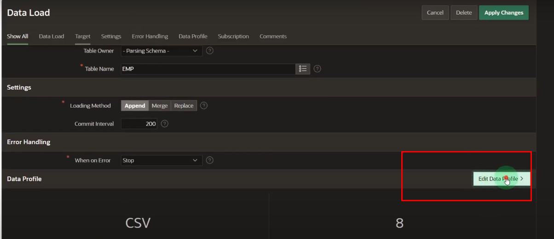Expand Table Owner dropdown
This screenshot has height=239, width=554.
click(x=162, y=51)
